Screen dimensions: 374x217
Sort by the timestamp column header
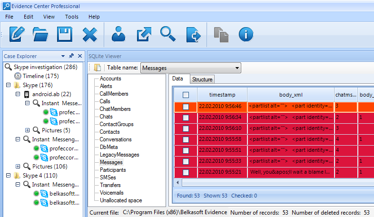pos(222,95)
